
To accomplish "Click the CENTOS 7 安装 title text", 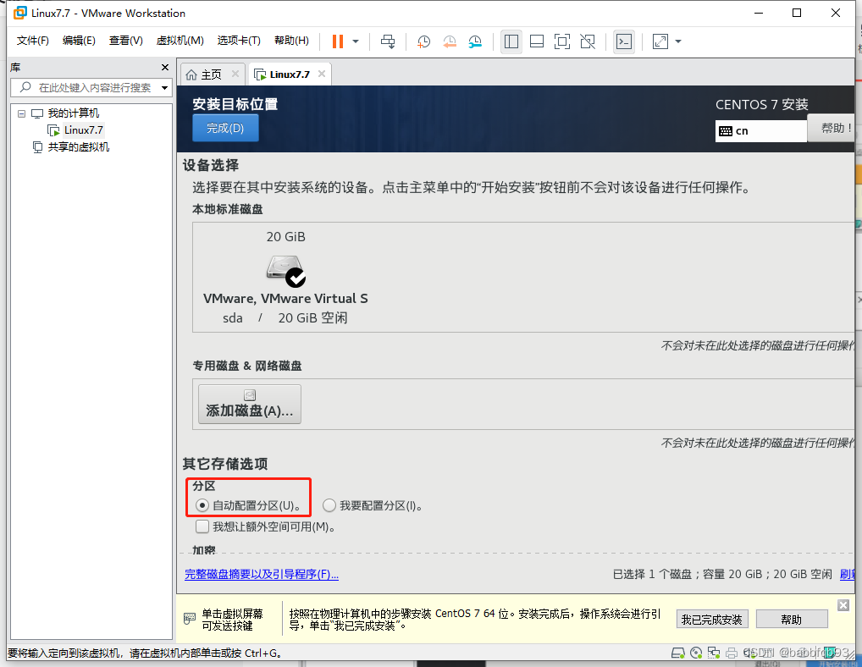I will pyautogui.click(x=761, y=104).
